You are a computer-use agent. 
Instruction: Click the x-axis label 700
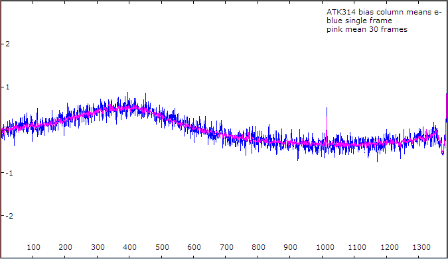[x=226, y=247]
